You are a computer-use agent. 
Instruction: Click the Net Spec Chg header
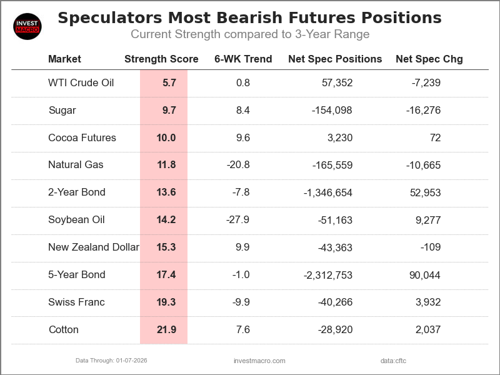click(429, 59)
